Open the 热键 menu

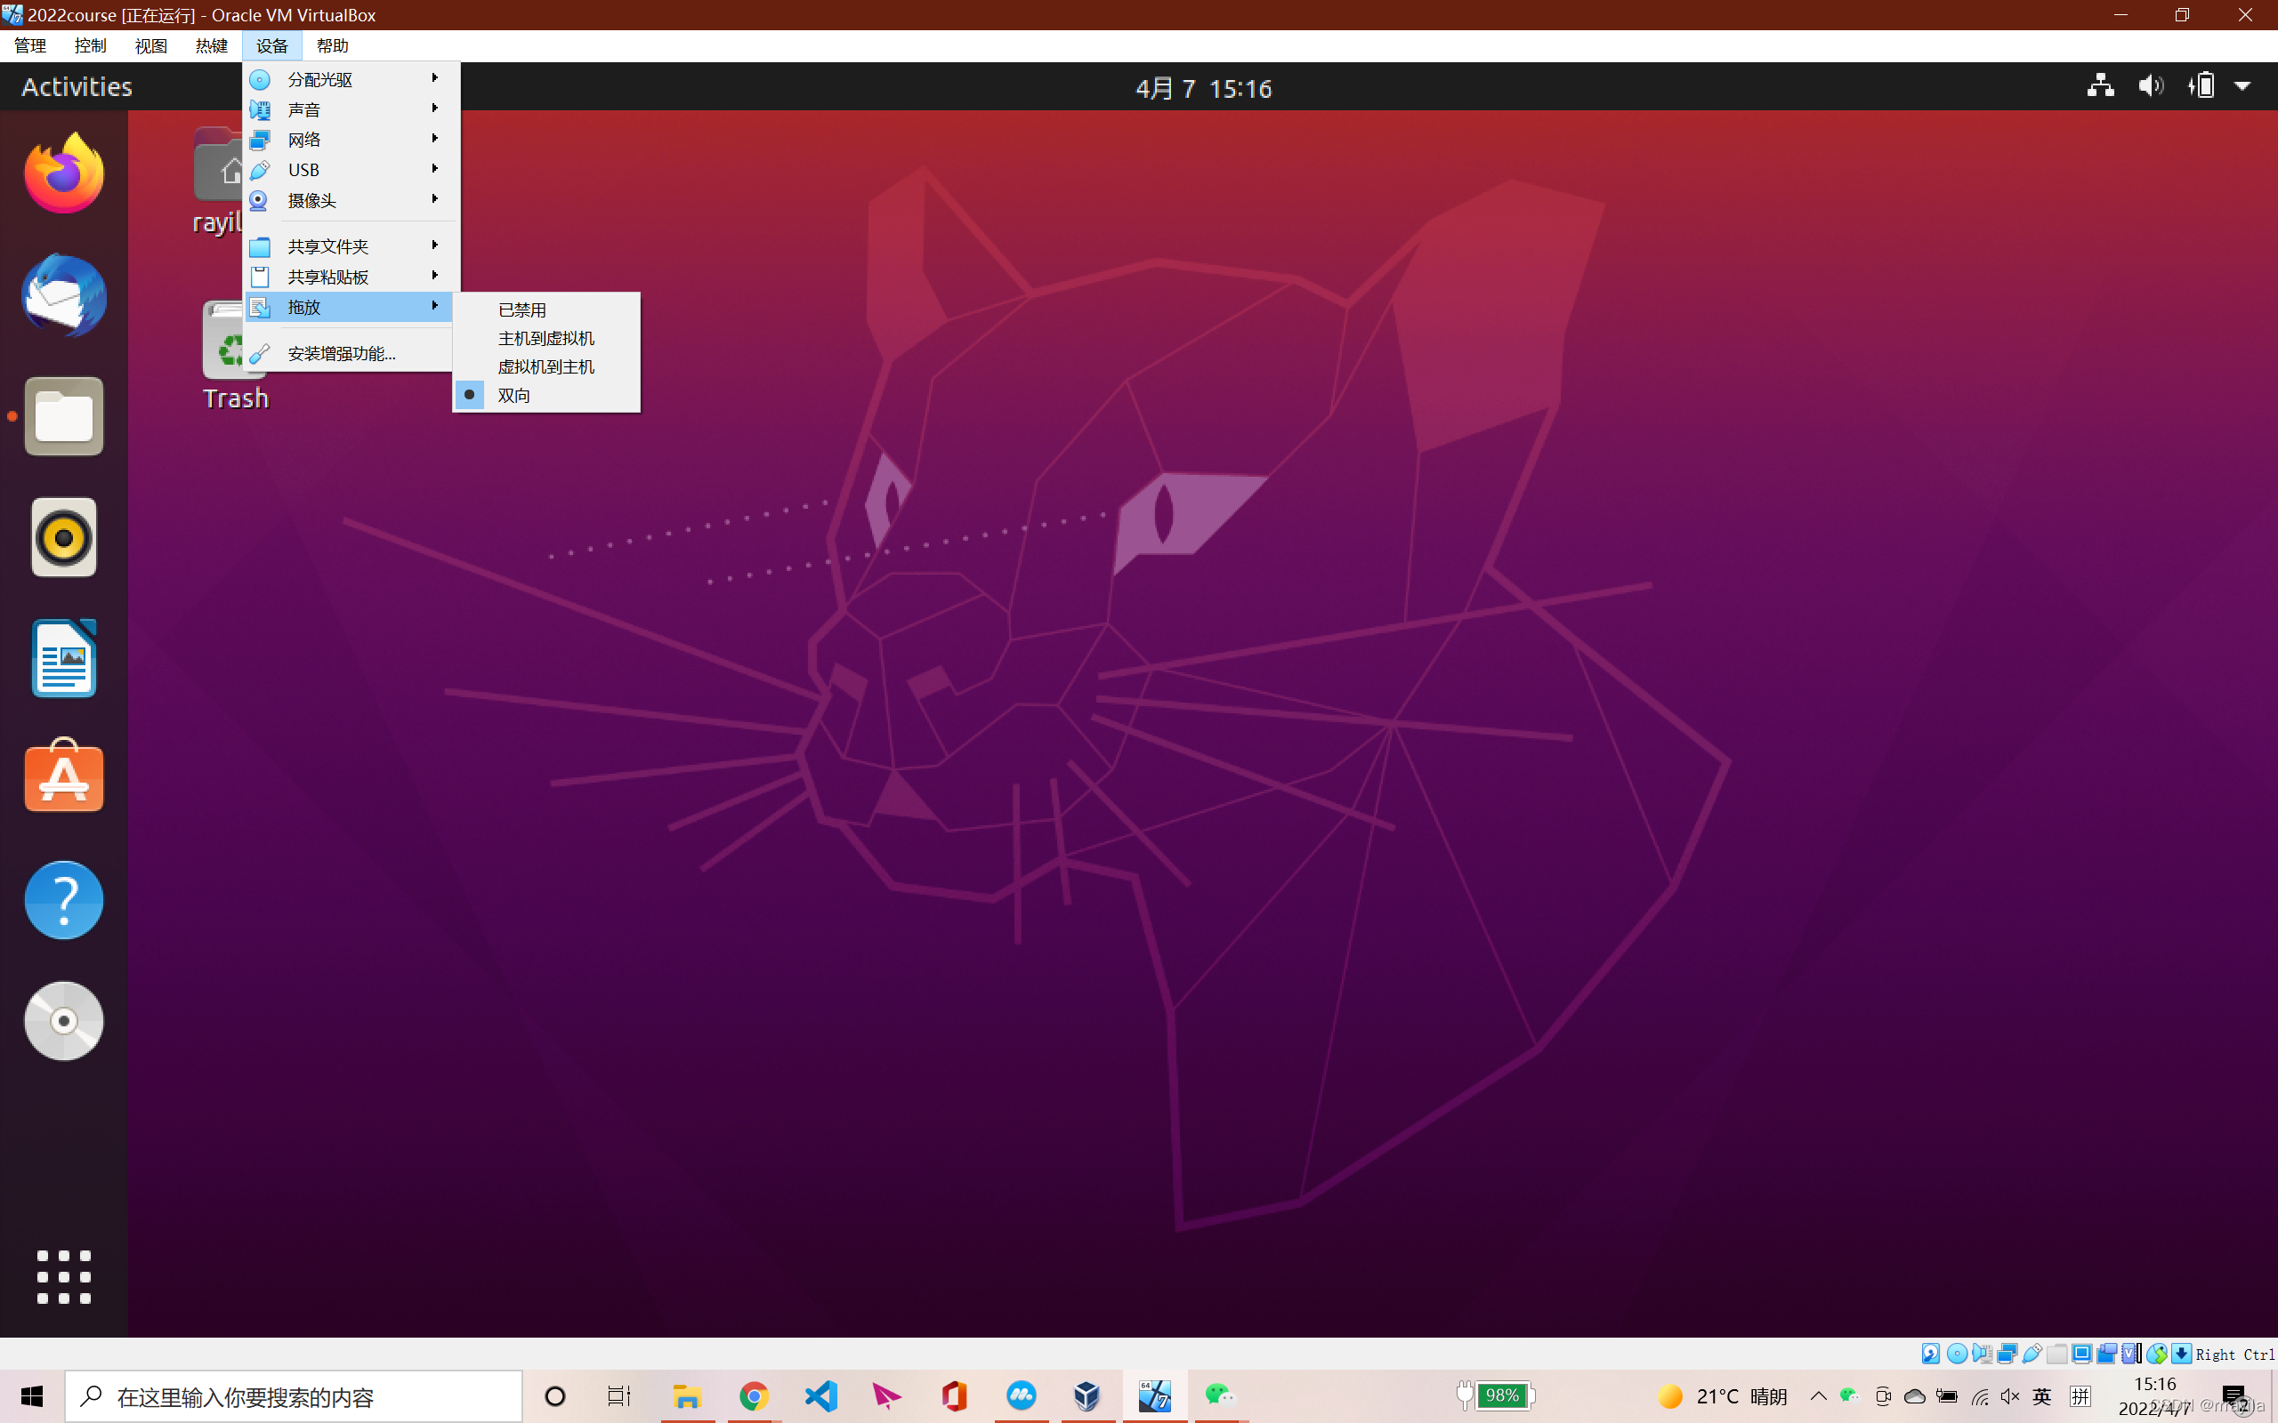coord(212,45)
